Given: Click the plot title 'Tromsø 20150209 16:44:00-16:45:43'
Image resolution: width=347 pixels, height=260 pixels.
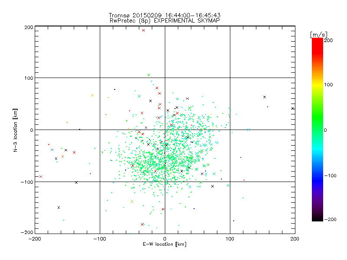Looking at the screenshot, I should pos(164,15).
